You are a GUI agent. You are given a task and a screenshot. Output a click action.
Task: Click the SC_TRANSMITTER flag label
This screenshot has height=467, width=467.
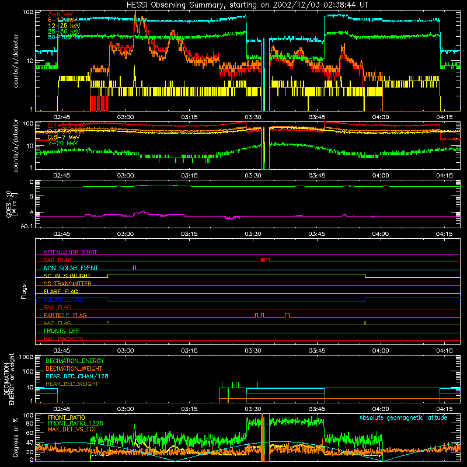coord(68,284)
